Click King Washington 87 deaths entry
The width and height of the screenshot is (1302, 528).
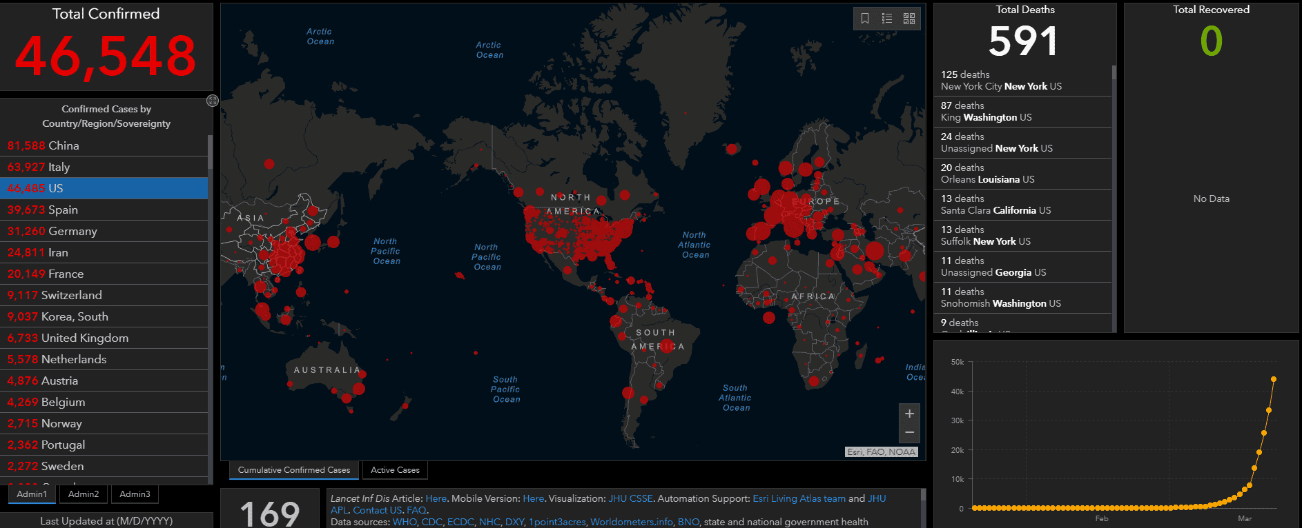[x=1022, y=111]
